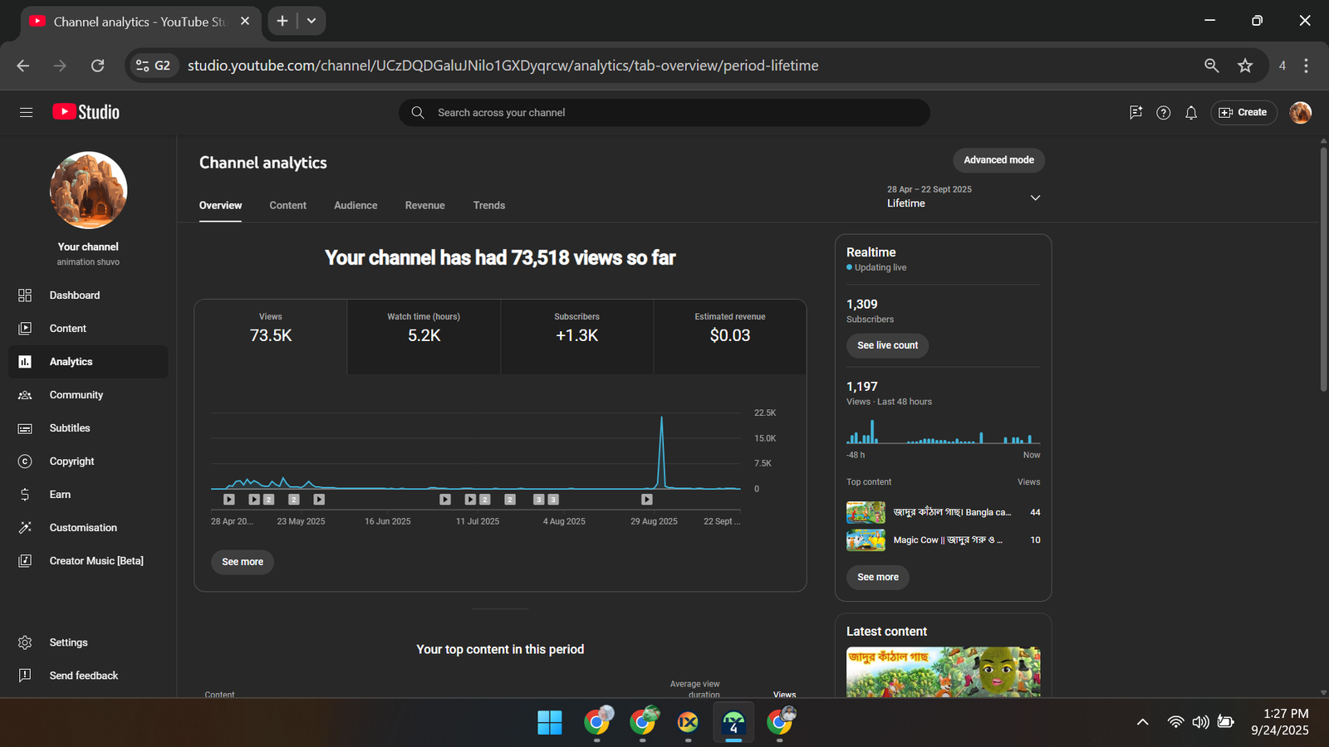Bookmark this page with star icon
Image resolution: width=1329 pixels, height=747 pixels.
pyautogui.click(x=1244, y=66)
